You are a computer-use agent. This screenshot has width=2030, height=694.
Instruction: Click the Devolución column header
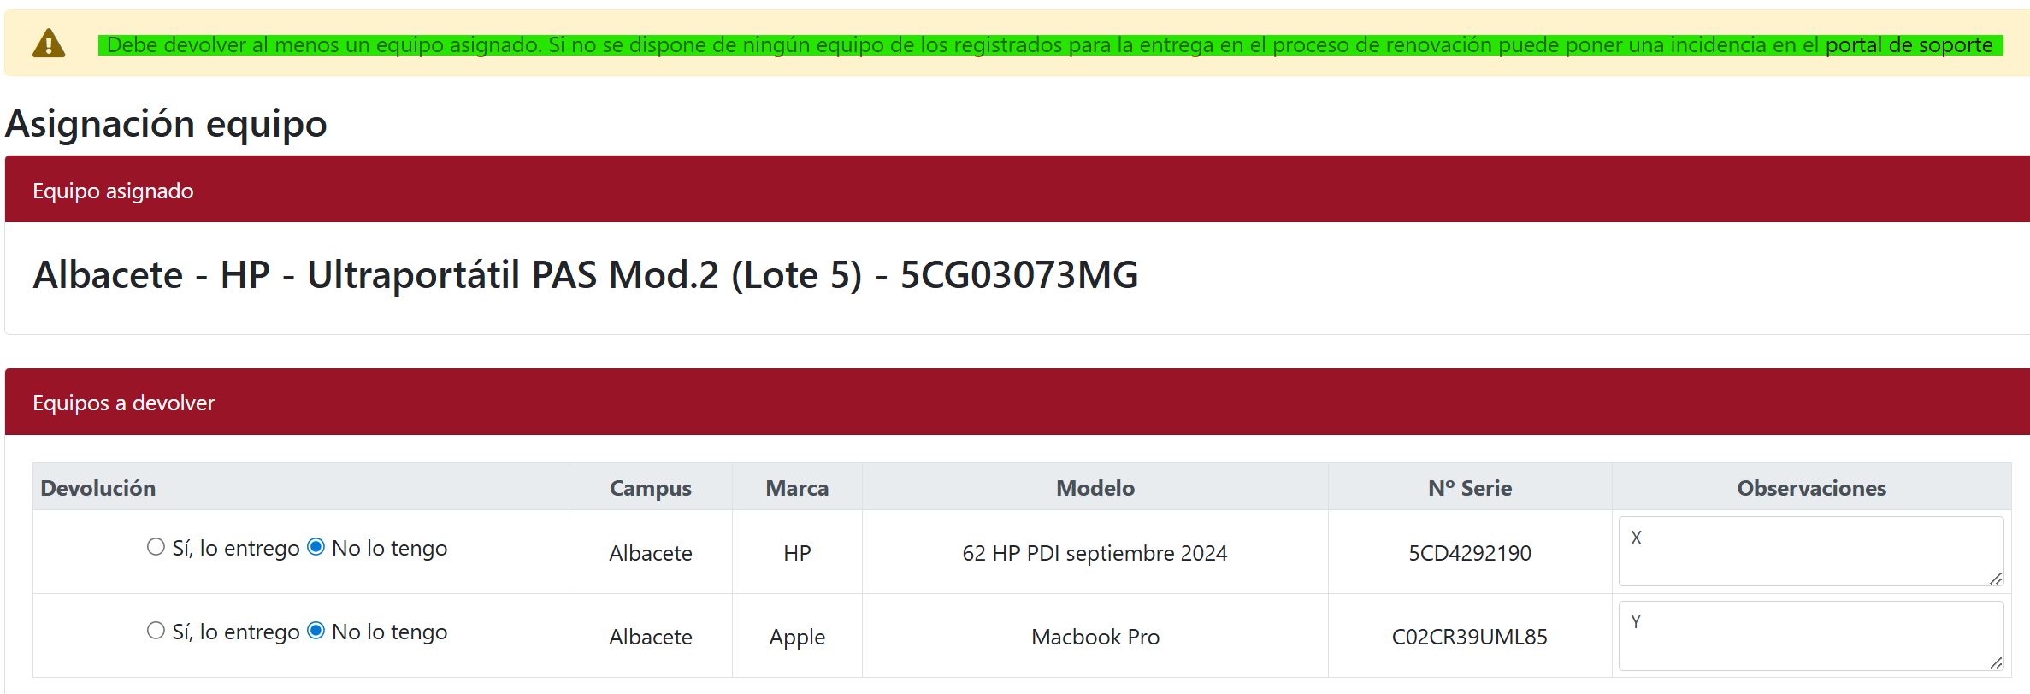coord(98,488)
